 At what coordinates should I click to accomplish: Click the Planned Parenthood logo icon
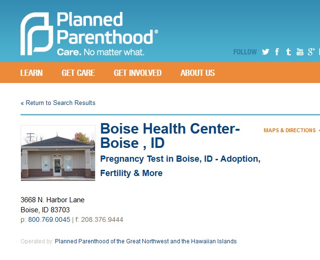37,34
